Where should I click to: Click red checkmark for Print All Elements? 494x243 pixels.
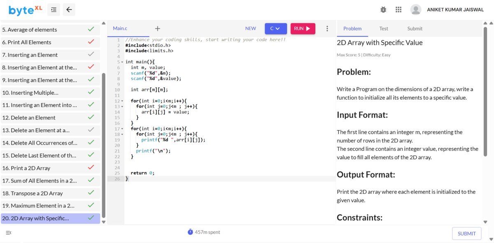point(91,42)
